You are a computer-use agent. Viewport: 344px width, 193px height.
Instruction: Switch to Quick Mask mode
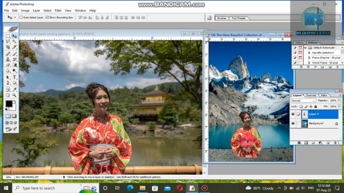[15, 116]
